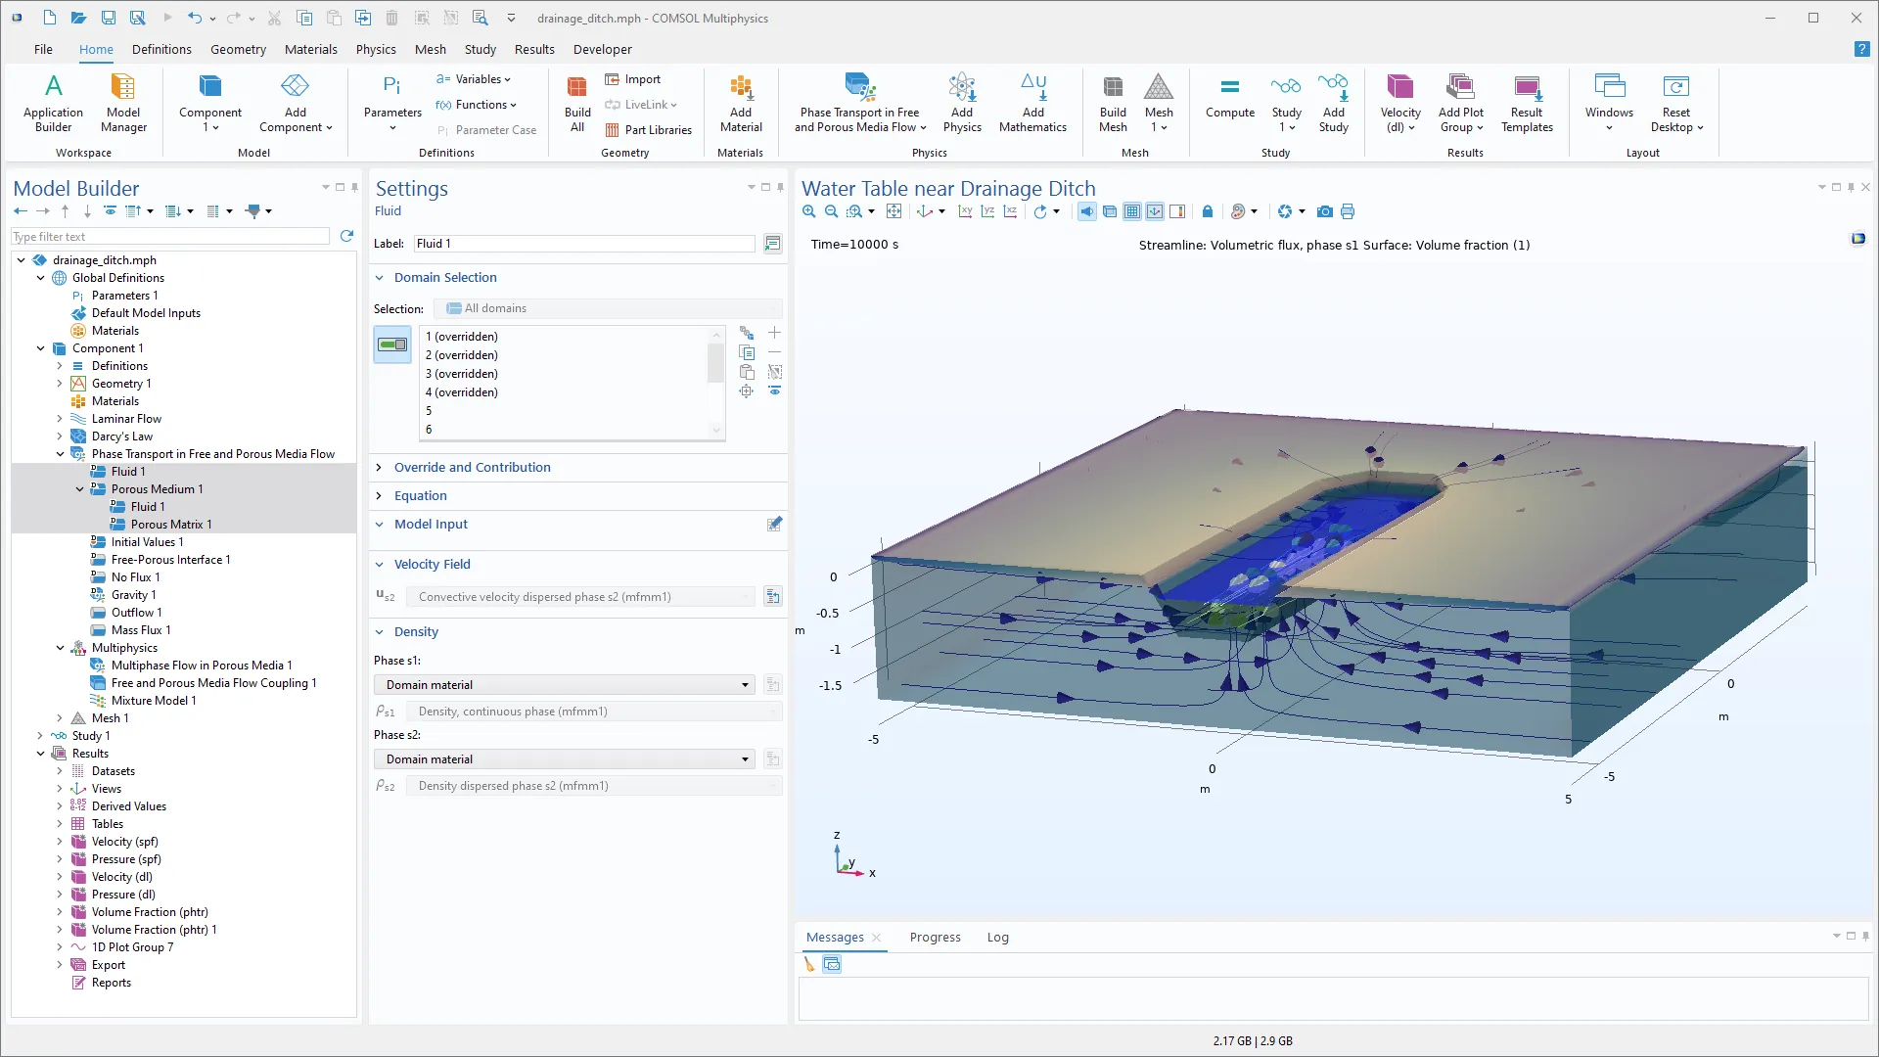
Task: Click Zoom In icon in graphics toolbar
Action: coord(808,211)
